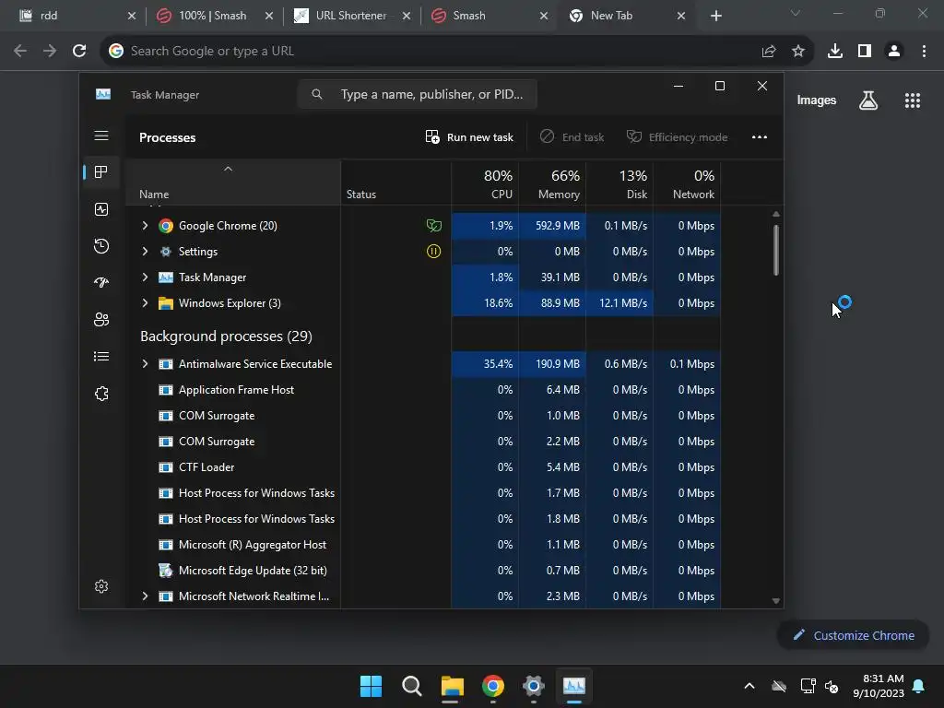The height and width of the screenshot is (708, 944).
Task: Expand Windows Explorer (3) process group
Action: [145, 302]
